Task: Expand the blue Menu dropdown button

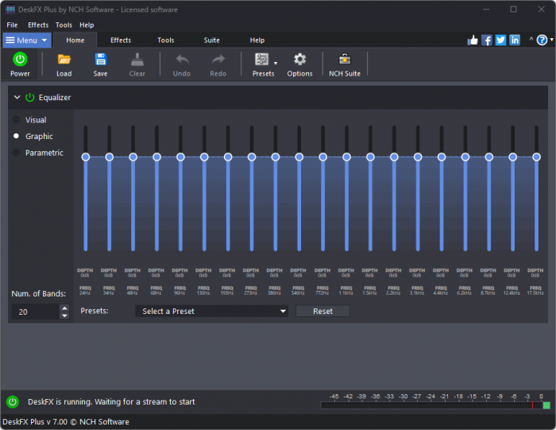Action: pyautogui.click(x=27, y=40)
